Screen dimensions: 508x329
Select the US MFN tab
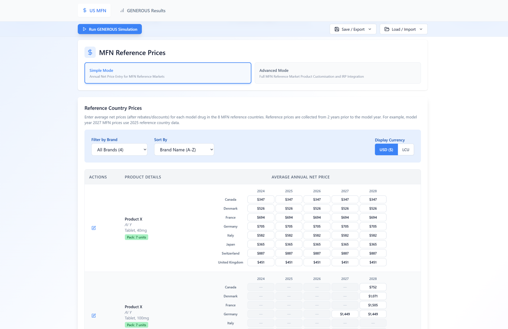click(94, 10)
